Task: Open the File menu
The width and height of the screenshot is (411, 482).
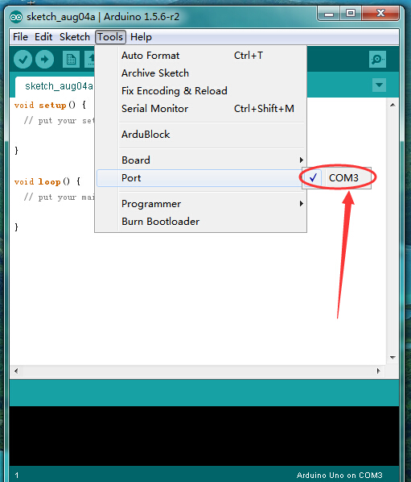Action: (x=20, y=37)
